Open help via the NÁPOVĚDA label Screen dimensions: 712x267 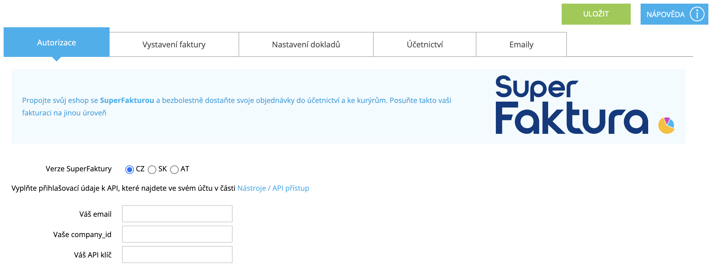[x=666, y=14]
